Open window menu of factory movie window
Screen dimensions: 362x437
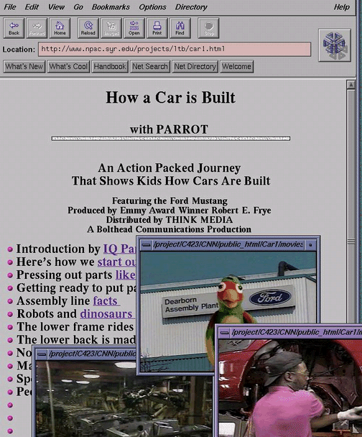point(42,354)
